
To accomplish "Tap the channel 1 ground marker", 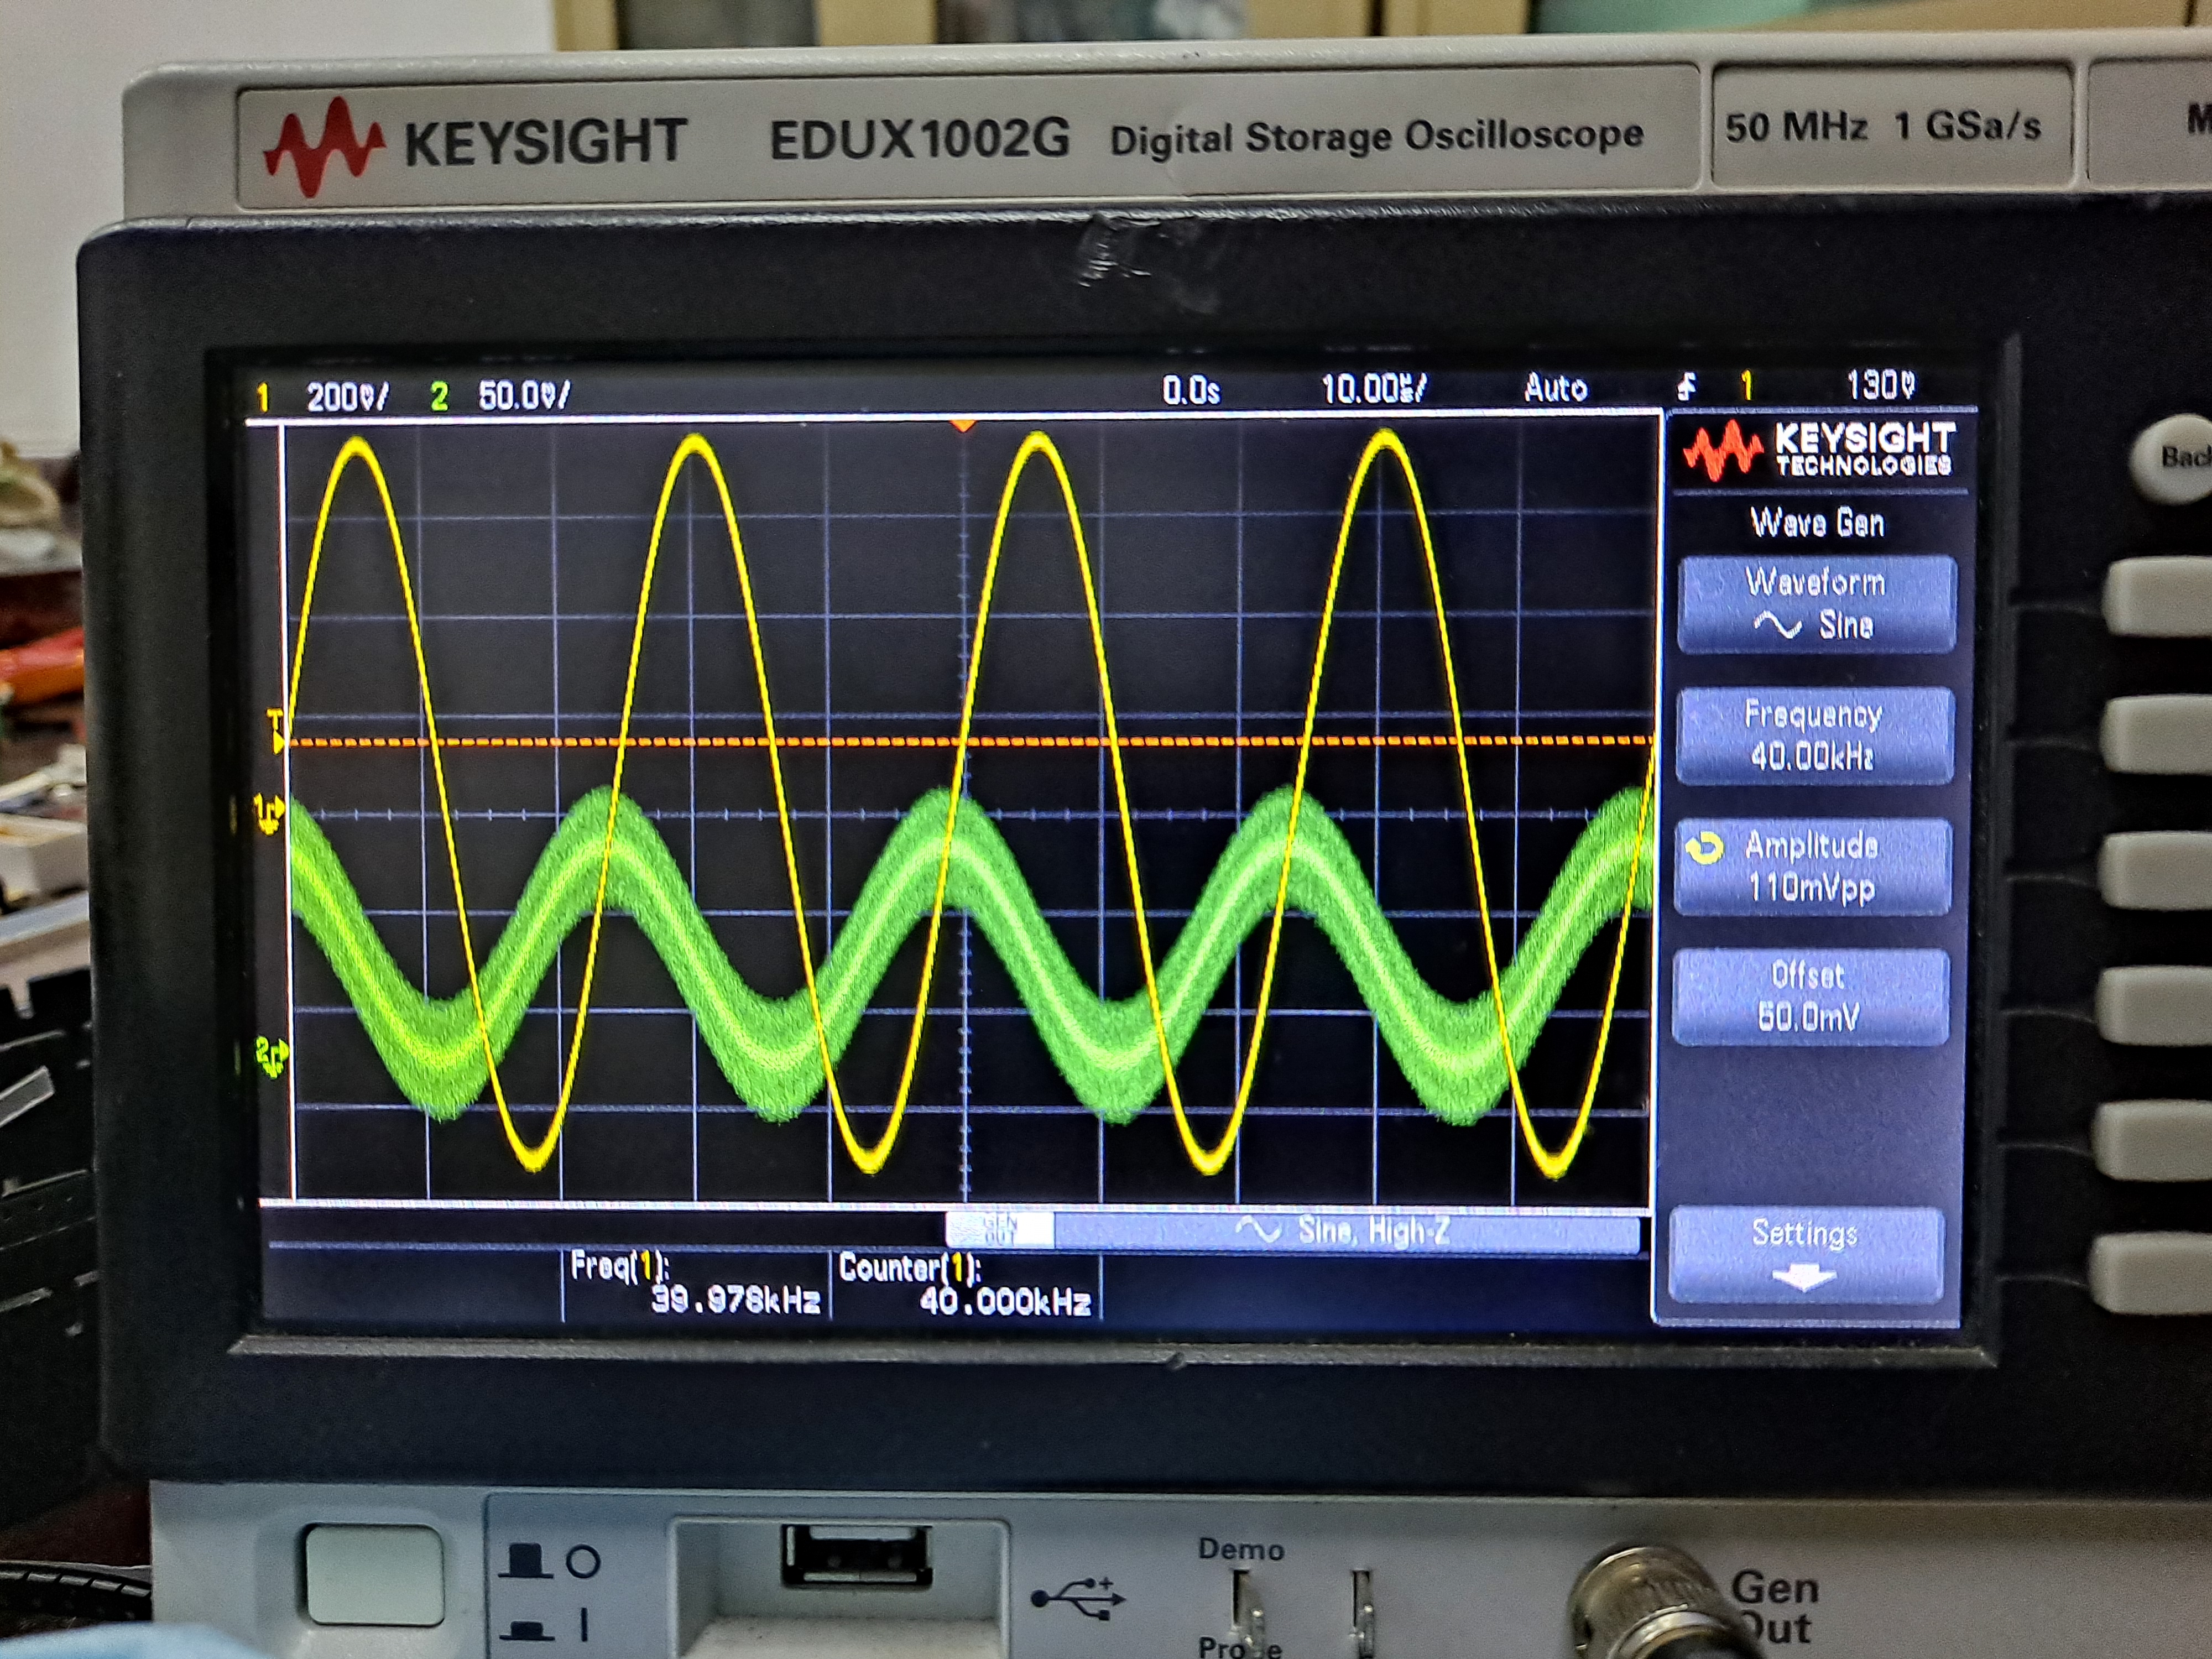I will pyautogui.click(x=269, y=815).
